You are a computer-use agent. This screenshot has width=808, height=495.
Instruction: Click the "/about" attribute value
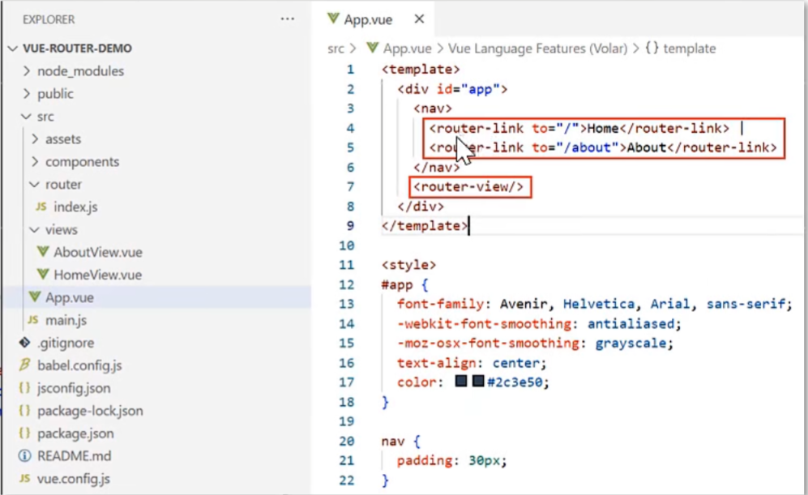pos(587,147)
